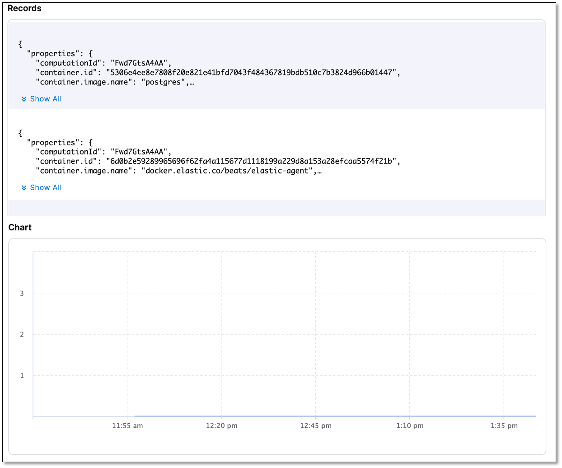562x468 pixels.
Task: Click the 12:20 pm axis label
Action: [222, 426]
